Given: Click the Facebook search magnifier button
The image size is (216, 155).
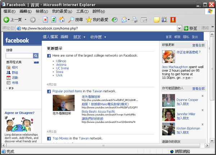Looking at the screenshot, I should pyautogui.click(x=36, y=56).
